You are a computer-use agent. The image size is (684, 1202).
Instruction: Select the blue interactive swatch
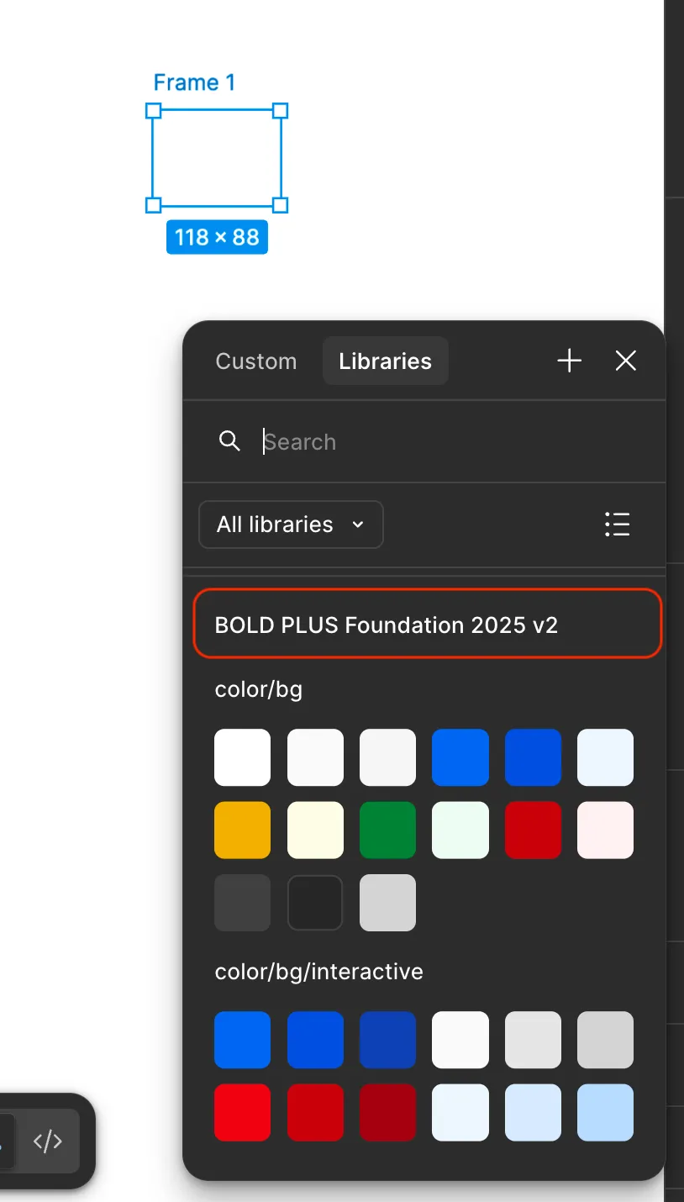point(242,1040)
